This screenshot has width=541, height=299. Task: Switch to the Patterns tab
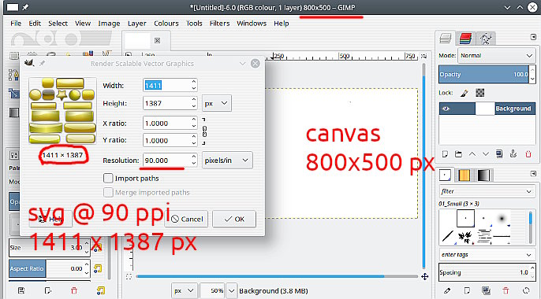coord(464,175)
